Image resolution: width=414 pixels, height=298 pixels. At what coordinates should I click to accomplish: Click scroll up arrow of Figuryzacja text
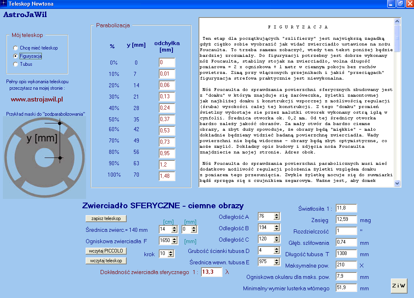[x=397, y=21]
